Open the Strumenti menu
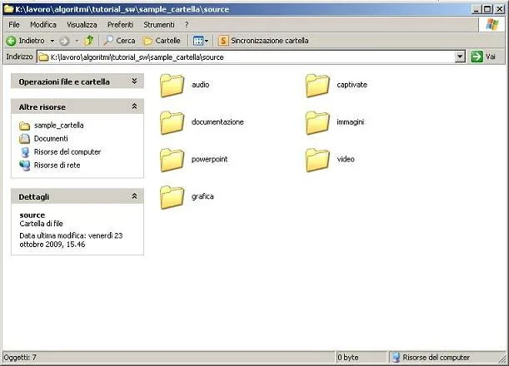Screen dimensions: 509x366 click(159, 25)
